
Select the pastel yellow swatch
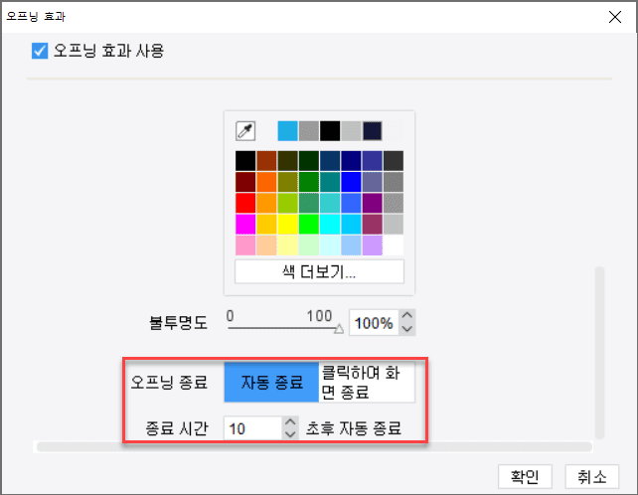(287, 246)
